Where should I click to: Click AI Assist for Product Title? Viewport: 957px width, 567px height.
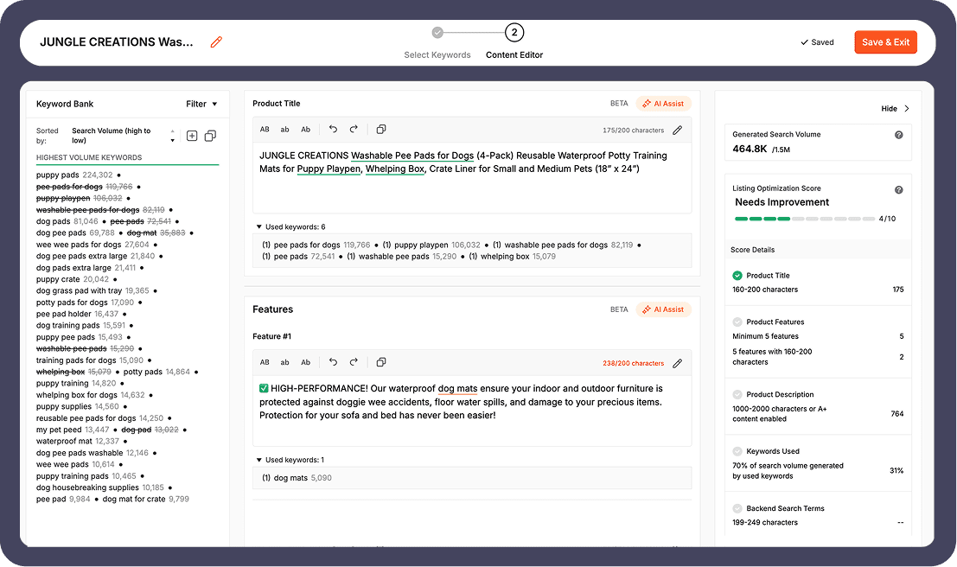coord(663,103)
